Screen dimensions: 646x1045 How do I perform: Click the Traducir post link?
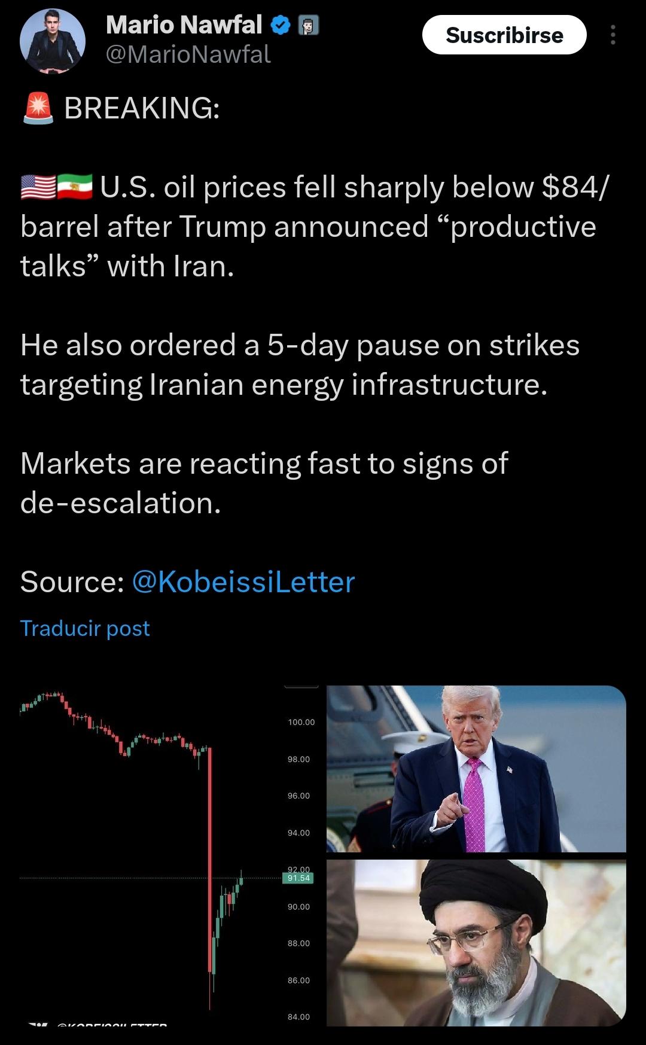point(85,628)
